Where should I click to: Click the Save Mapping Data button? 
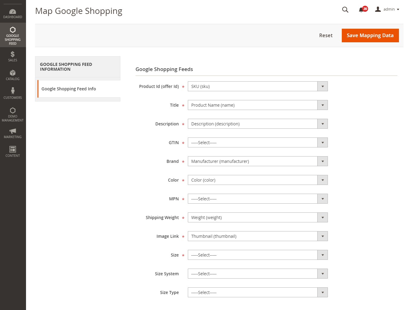coord(370,35)
